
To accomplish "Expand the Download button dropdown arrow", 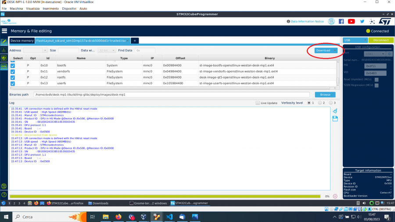I will [x=335, y=50].
